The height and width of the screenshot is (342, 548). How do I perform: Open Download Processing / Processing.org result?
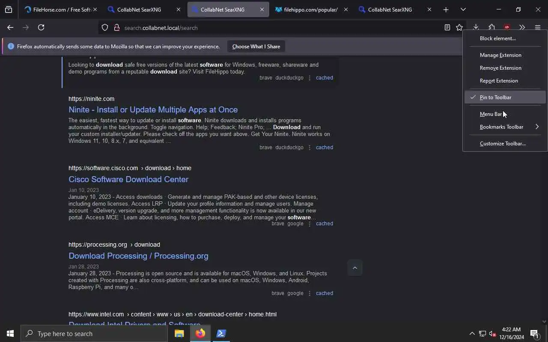[138, 256]
